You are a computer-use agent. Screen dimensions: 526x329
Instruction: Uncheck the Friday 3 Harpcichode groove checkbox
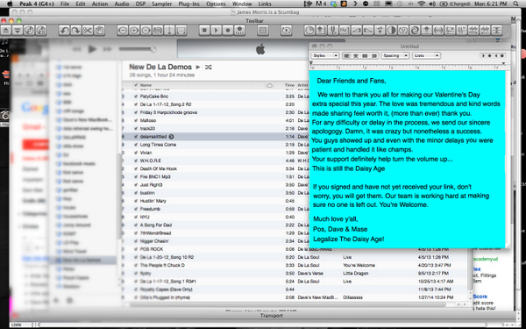tap(136, 112)
